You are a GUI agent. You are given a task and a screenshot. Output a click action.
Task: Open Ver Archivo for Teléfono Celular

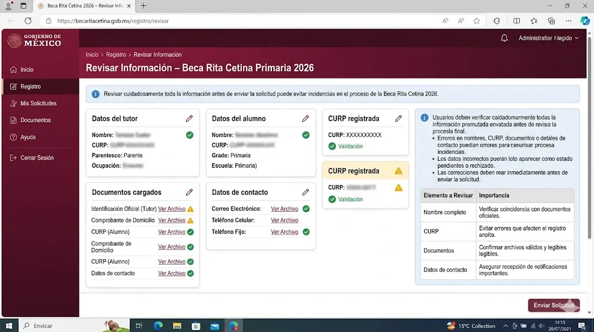click(x=284, y=220)
